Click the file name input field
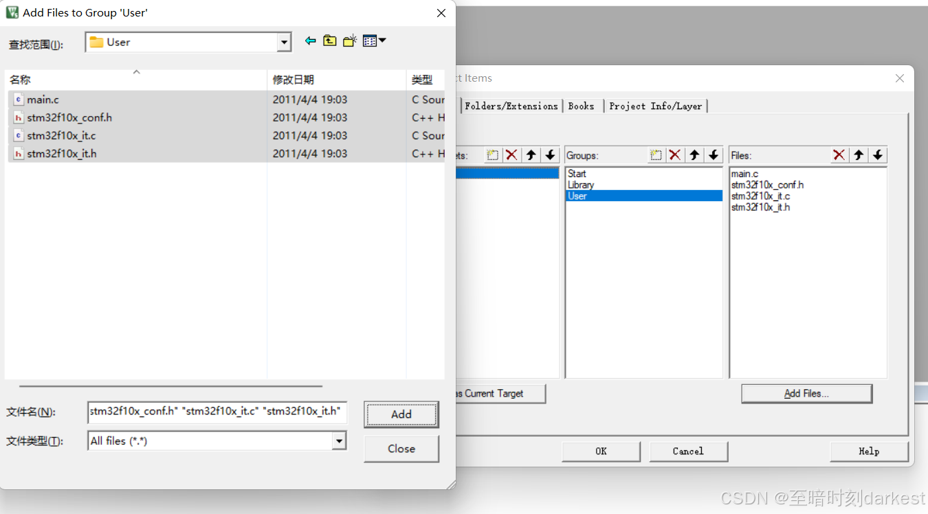 pyautogui.click(x=217, y=412)
